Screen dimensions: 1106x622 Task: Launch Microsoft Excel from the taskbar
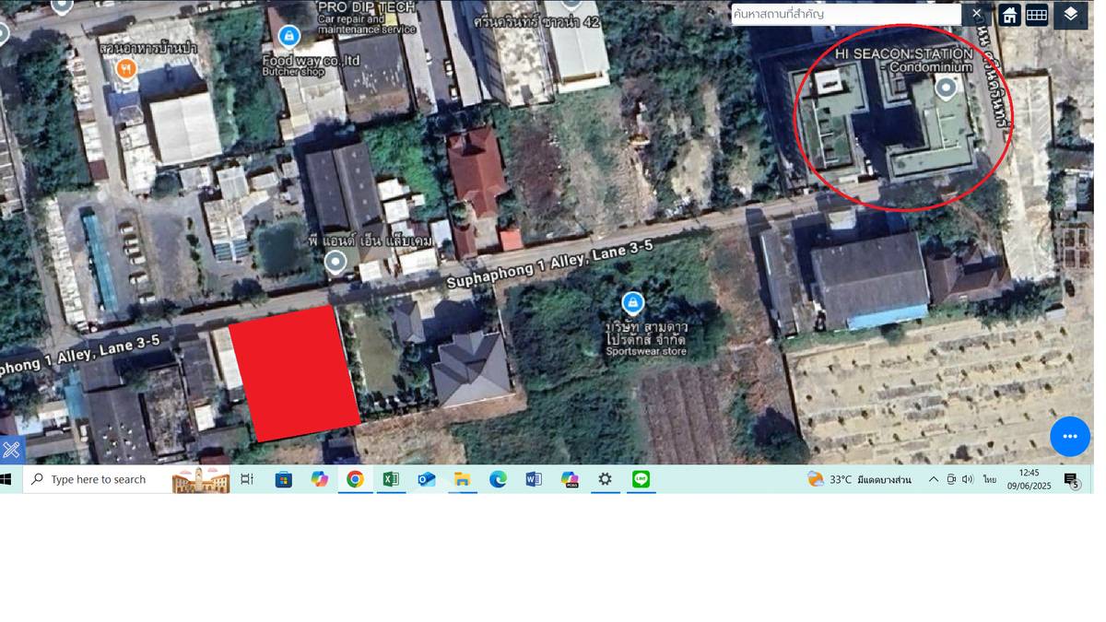[x=390, y=479]
